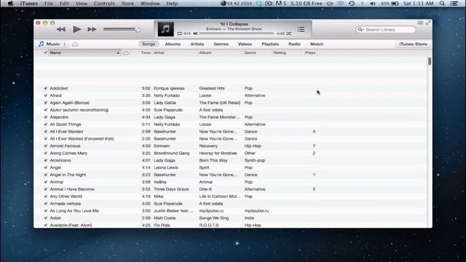Open the Radio tab

(294, 44)
